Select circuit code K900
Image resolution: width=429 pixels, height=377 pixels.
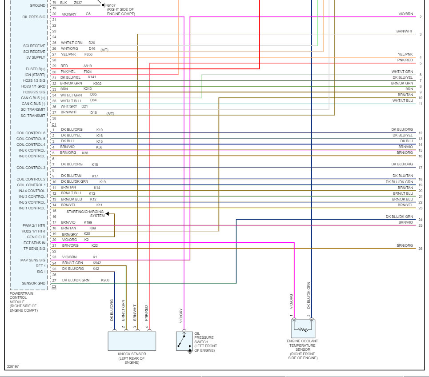(x=105, y=280)
